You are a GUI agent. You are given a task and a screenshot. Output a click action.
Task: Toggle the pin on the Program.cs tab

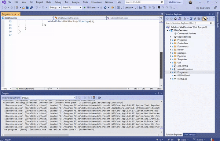15,14
